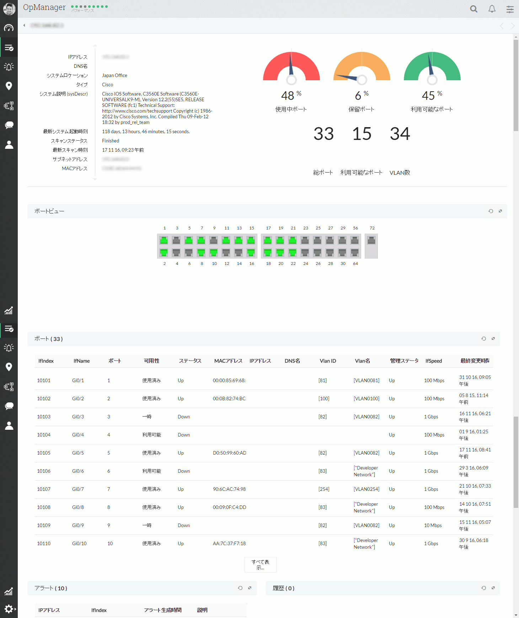This screenshot has width=519, height=618.
Task: Open settings gear at sidebar bottom
Action: click(9, 609)
